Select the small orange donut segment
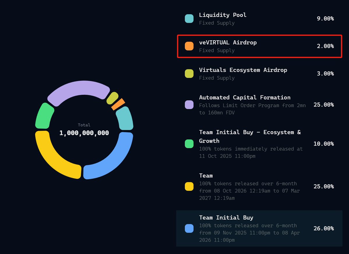Viewport: 349px width, 254px height. pyautogui.click(x=118, y=104)
